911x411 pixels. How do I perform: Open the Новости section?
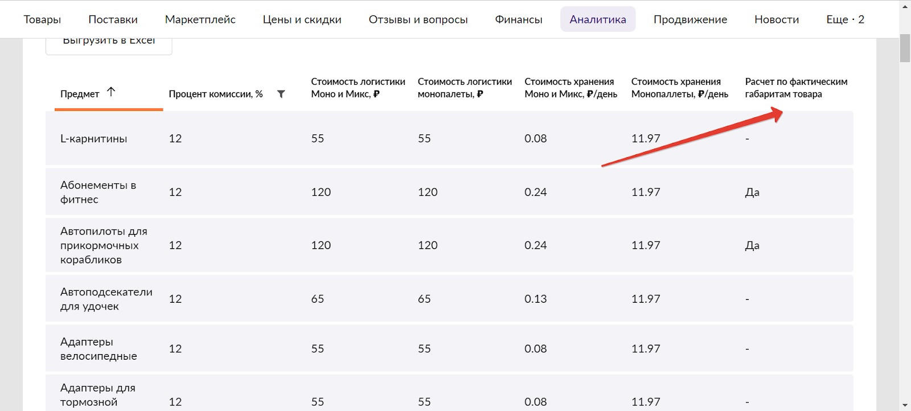point(777,19)
